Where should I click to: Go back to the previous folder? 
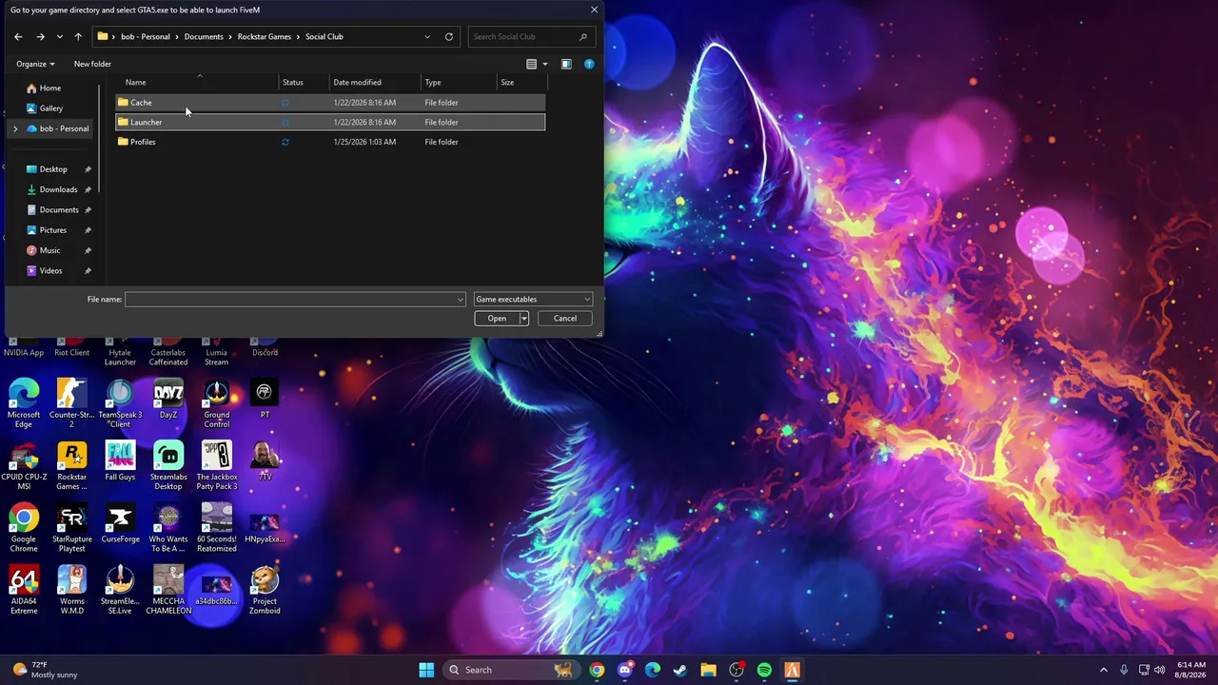pos(18,37)
